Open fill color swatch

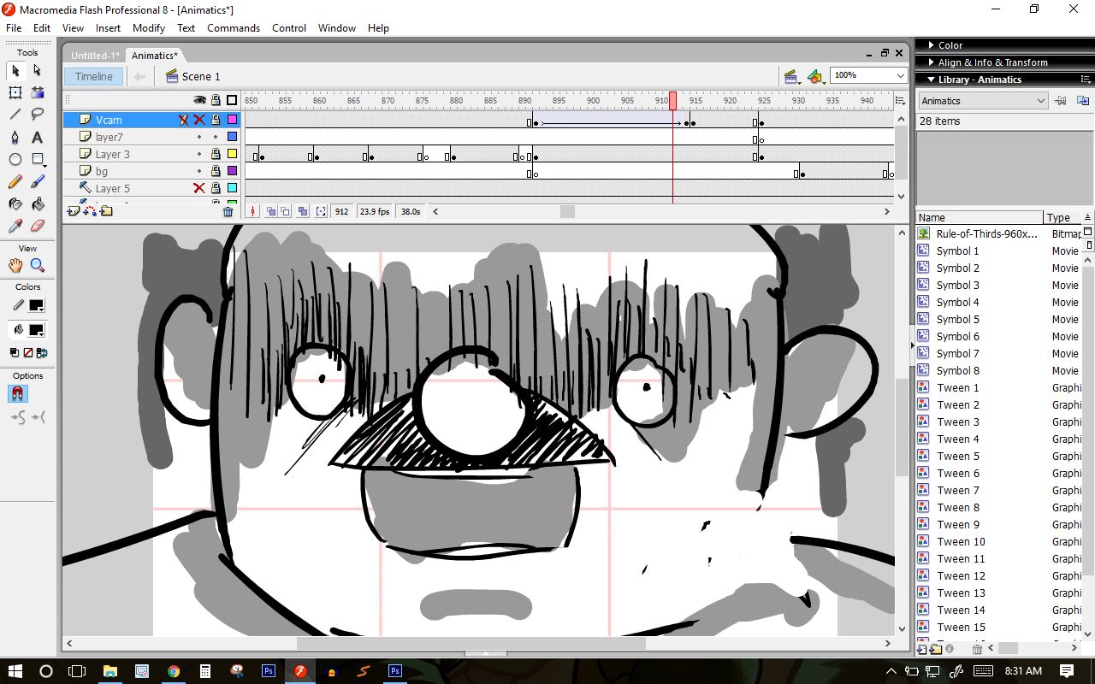point(37,330)
